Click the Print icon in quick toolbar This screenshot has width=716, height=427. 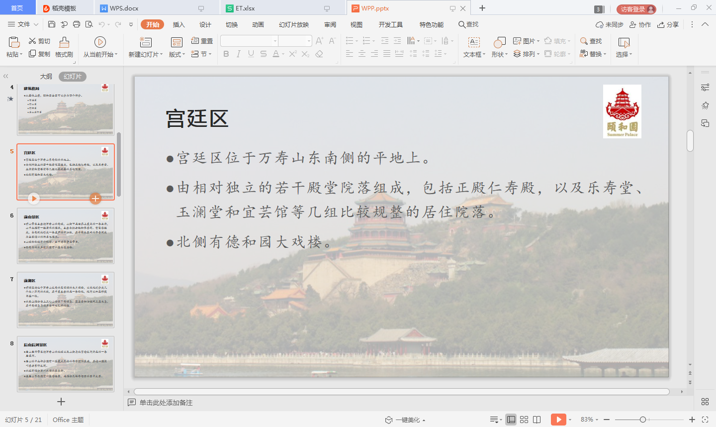pos(77,24)
